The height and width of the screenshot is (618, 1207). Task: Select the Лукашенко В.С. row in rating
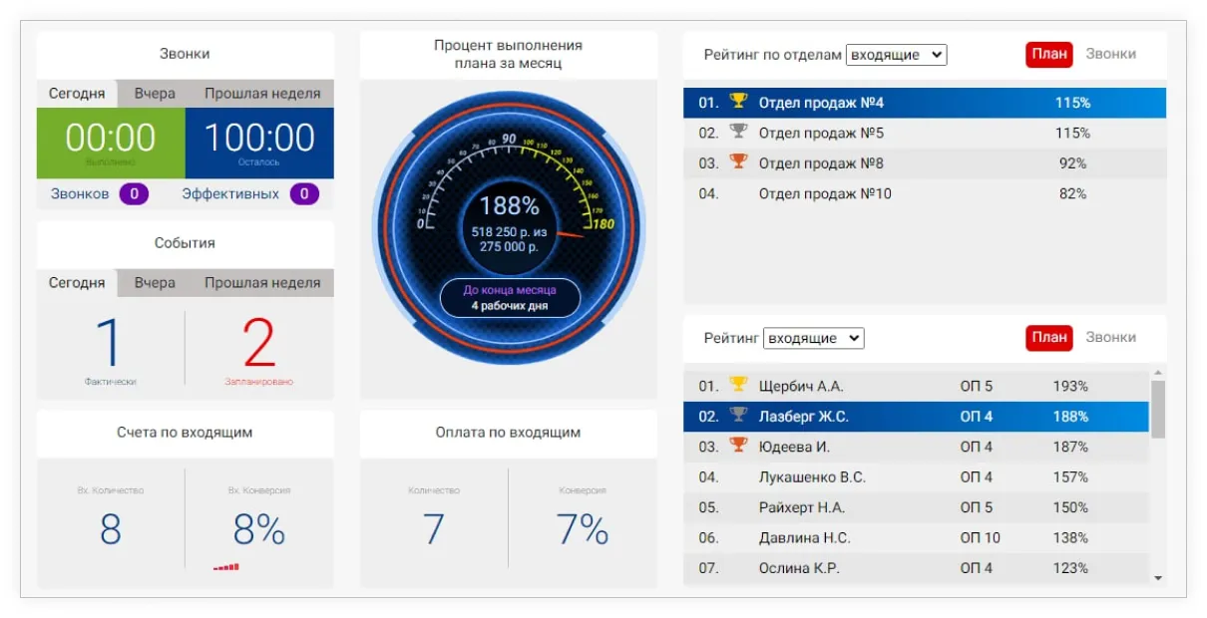[811, 477]
